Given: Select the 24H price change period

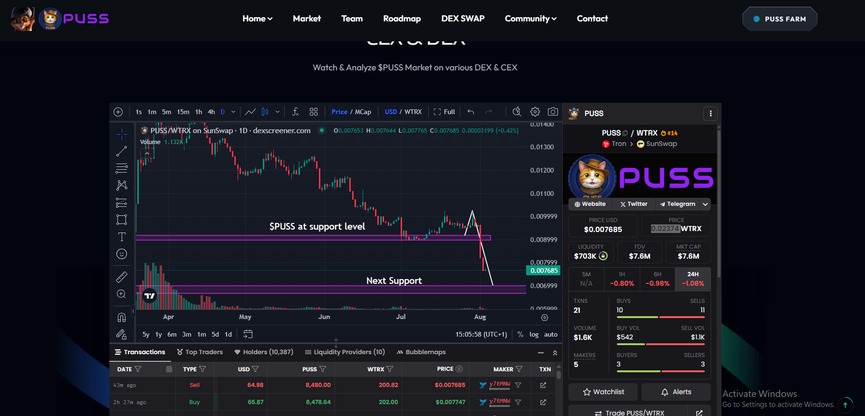Looking at the screenshot, I should coord(693,279).
